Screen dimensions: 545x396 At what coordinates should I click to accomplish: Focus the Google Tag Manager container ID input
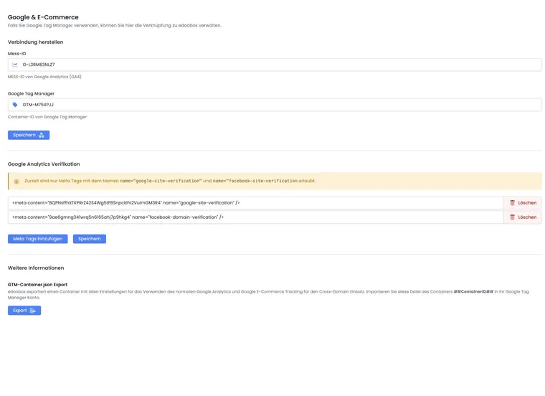(x=275, y=105)
